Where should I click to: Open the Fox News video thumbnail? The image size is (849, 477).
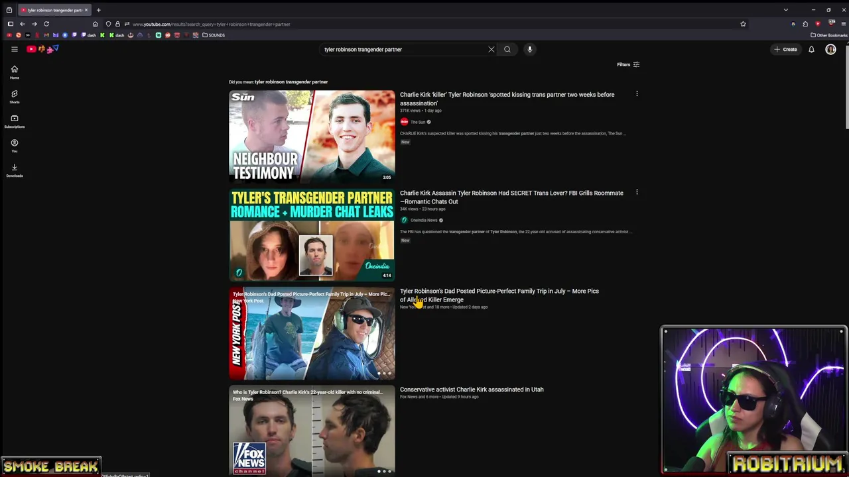(x=312, y=430)
